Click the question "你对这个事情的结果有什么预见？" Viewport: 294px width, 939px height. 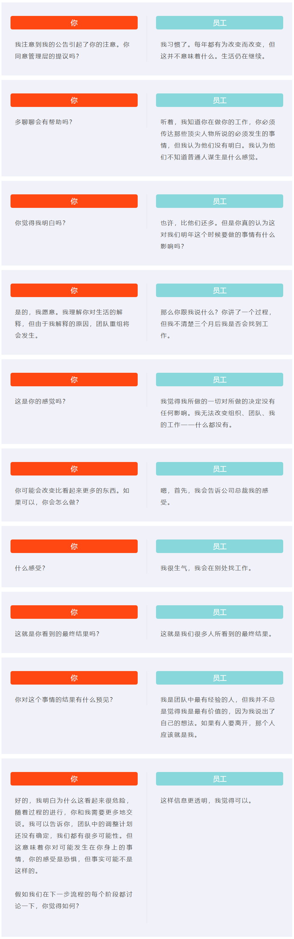point(64,700)
